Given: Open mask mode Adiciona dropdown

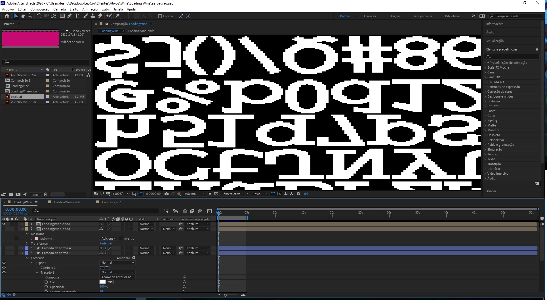Looking at the screenshot, I should point(109,238).
